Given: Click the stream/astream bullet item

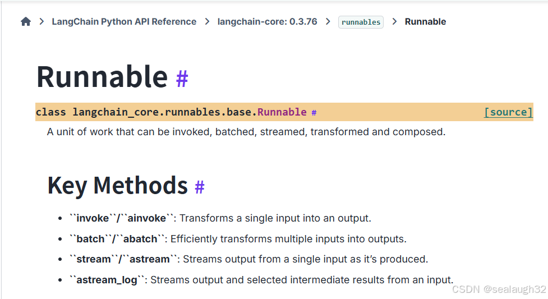Looking at the screenshot, I should (248, 259).
